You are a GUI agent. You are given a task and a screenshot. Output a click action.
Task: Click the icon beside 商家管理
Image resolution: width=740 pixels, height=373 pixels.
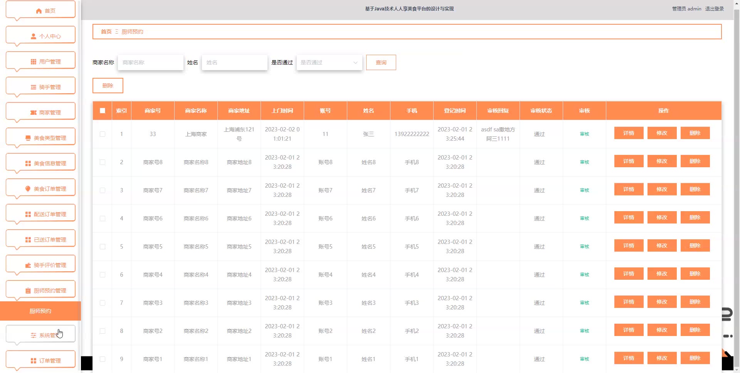[34, 113]
